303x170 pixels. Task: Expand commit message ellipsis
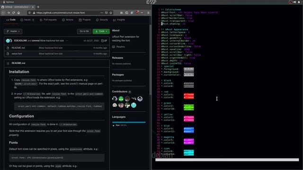[x=67, y=41]
